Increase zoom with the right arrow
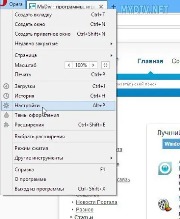Screen dimensions: 180x219 (x=93, y=65)
